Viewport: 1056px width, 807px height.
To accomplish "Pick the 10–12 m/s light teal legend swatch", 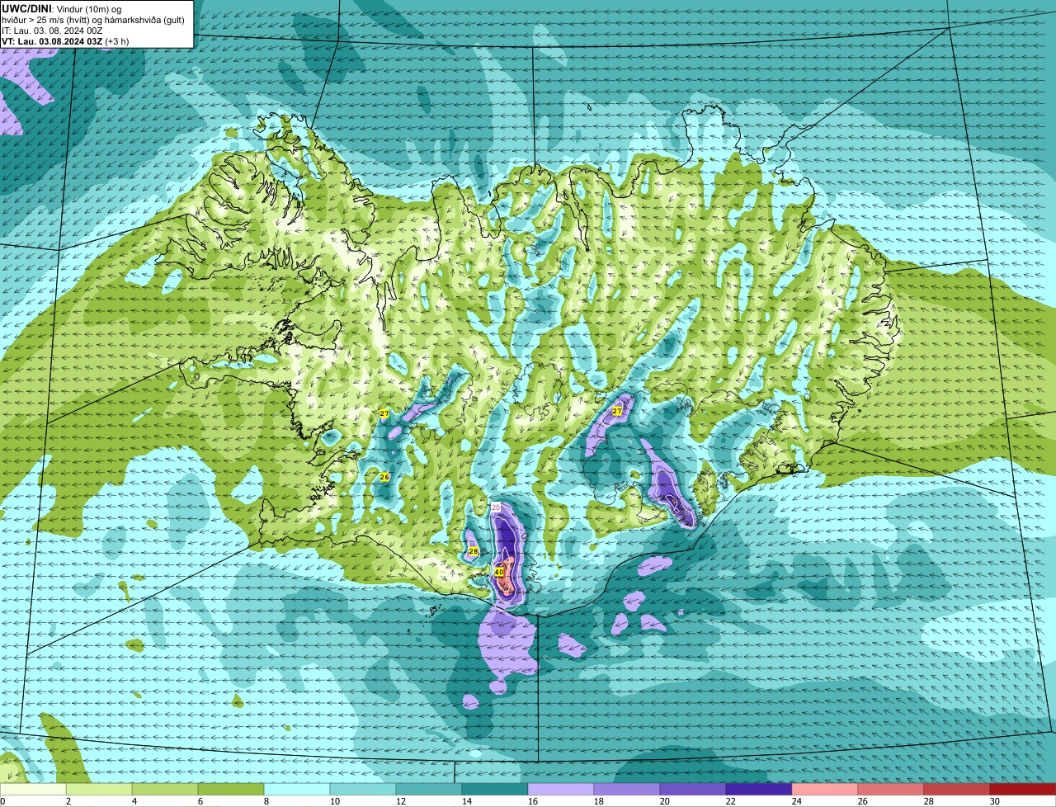I will pyautogui.click(x=363, y=789).
